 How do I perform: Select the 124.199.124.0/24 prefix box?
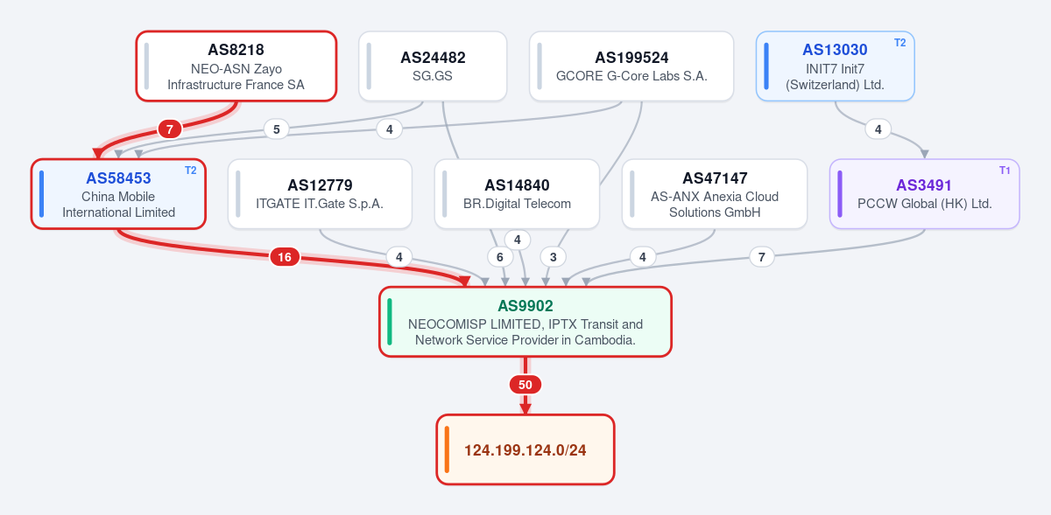click(x=525, y=449)
